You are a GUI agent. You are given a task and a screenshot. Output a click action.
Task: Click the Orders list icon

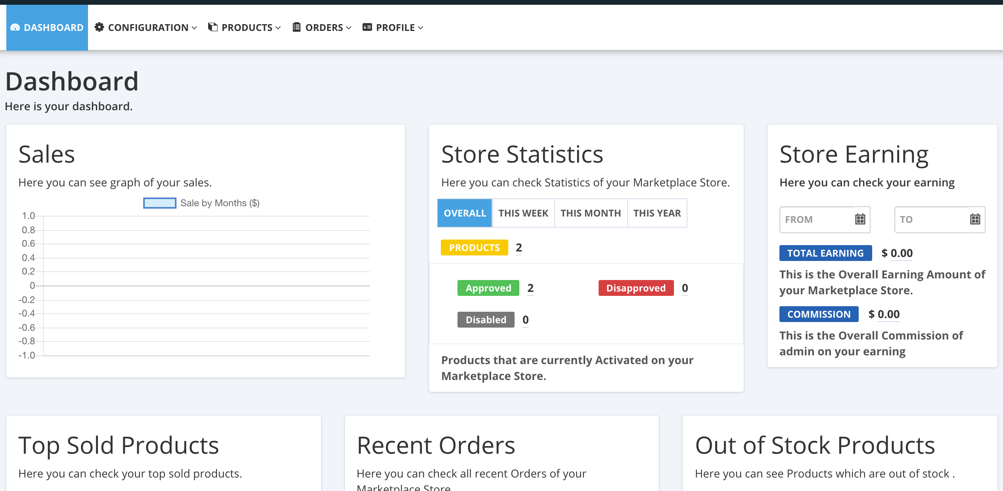[296, 27]
